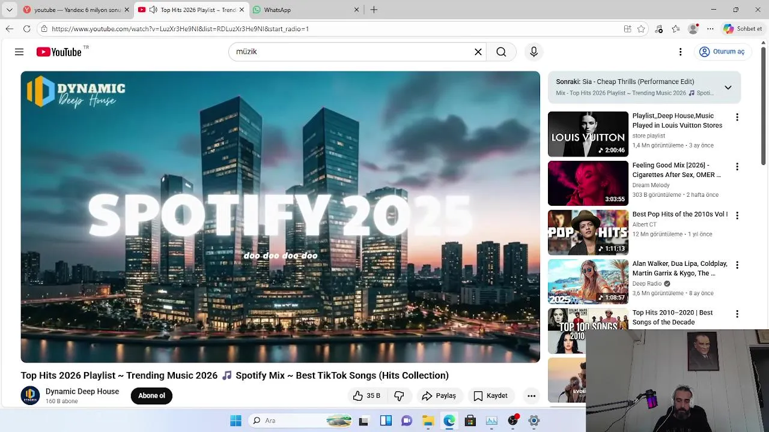The image size is (769, 432).
Task: Subscribe with the Abone ol button
Action: 151,396
